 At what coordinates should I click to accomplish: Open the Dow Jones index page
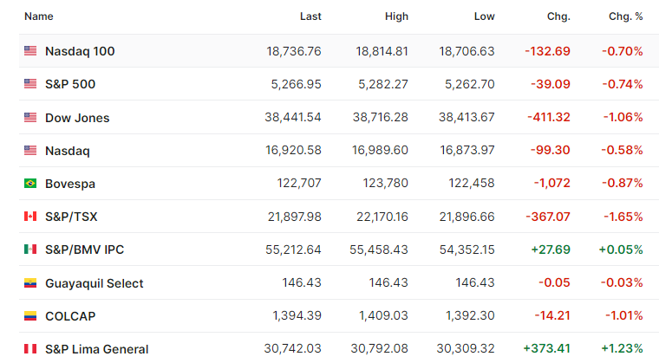tap(77, 118)
